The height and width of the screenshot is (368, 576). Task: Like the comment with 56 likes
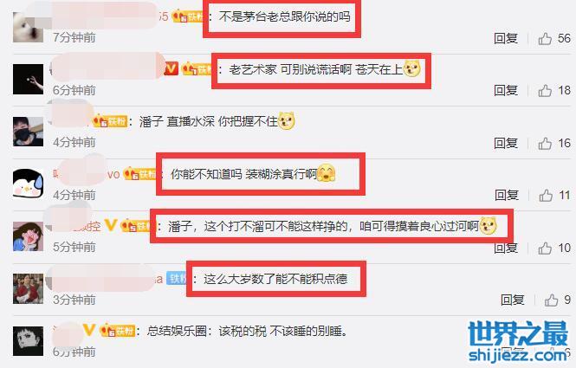tap(545, 38)
